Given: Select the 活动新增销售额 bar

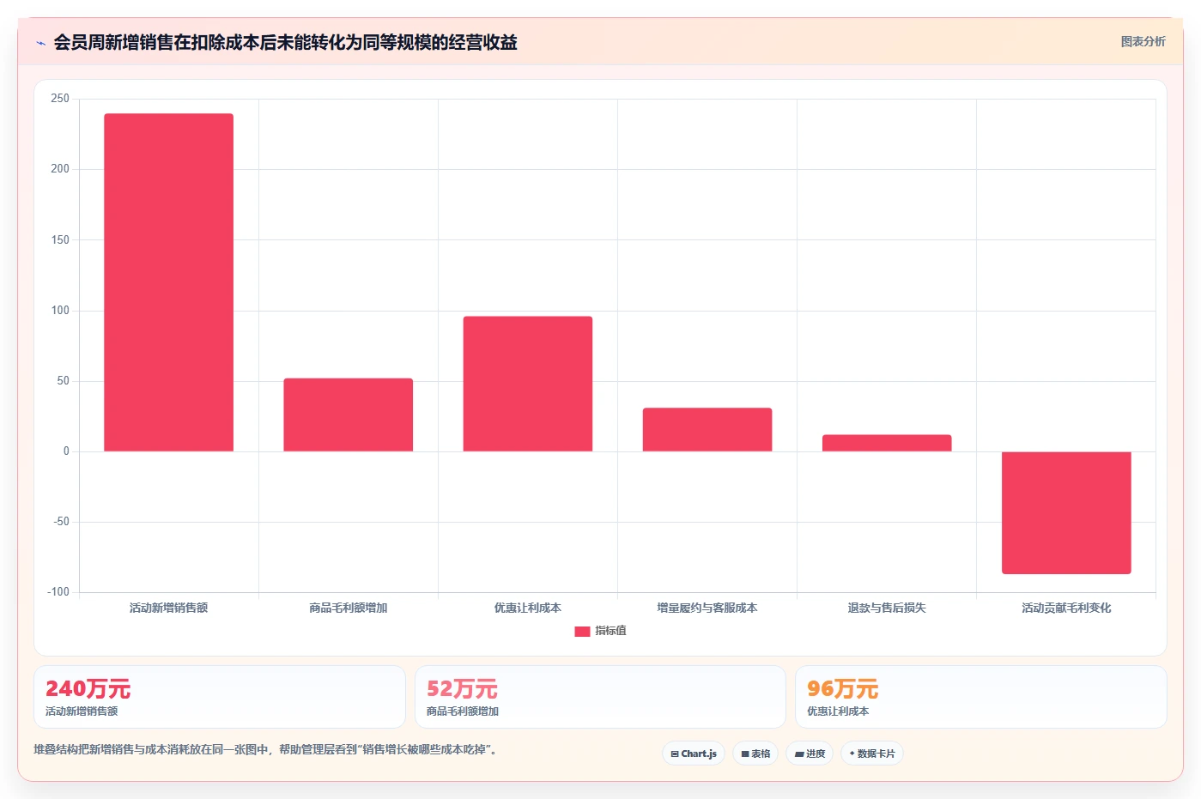Looking at the screenshot, I should [x=168, y=282].
